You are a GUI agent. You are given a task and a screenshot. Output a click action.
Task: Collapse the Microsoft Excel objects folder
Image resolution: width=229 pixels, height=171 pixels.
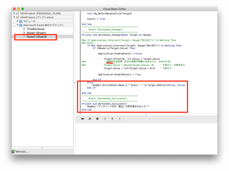pyautogui.click(x=18, y=25)
